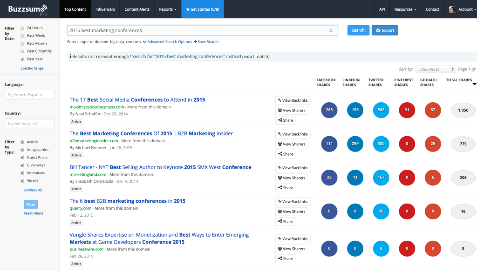Click LinkedIn shares circle showing 11
The image size is (477, 271).
[x=355, y=177]
